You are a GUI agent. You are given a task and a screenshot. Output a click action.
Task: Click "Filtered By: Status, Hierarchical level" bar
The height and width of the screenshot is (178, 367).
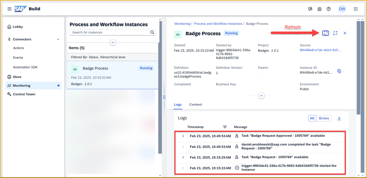click(x=112, y=57)
